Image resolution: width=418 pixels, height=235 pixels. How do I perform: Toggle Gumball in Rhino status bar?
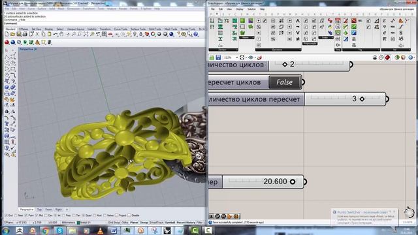coord(170,222)
